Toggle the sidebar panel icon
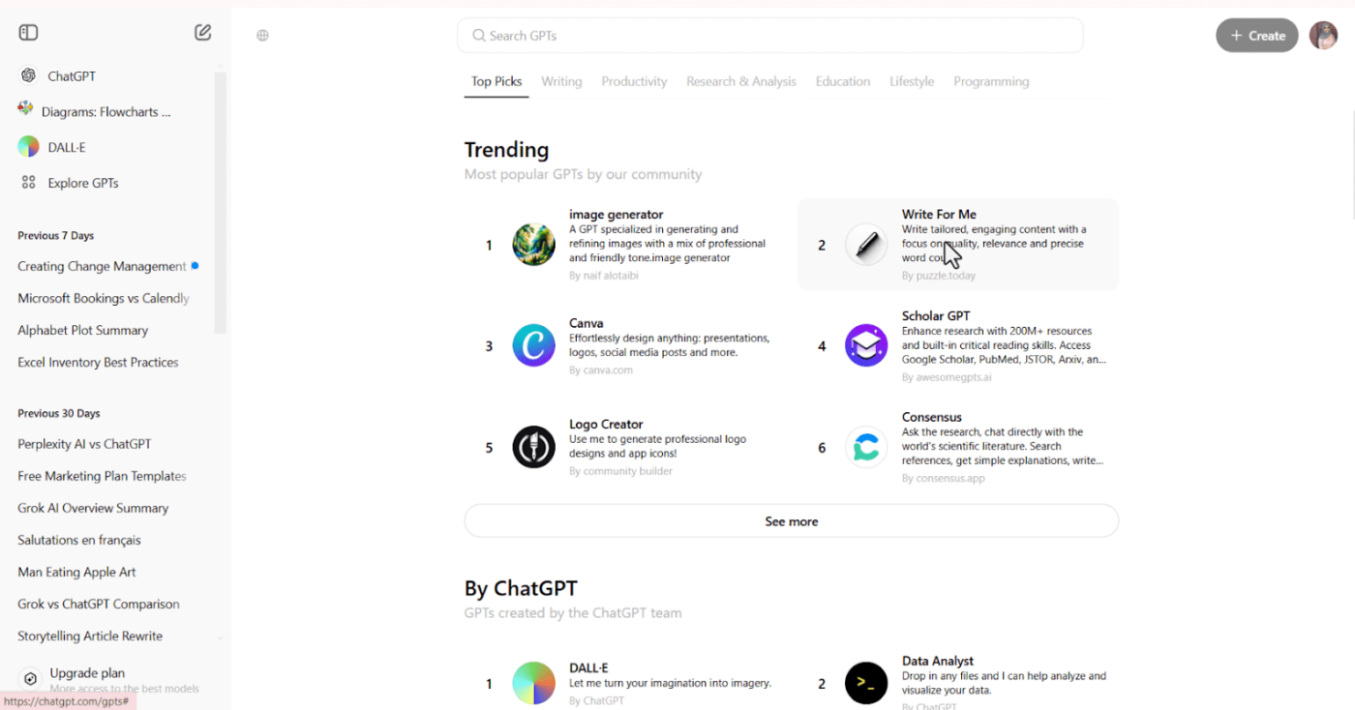 click(28, 33)
